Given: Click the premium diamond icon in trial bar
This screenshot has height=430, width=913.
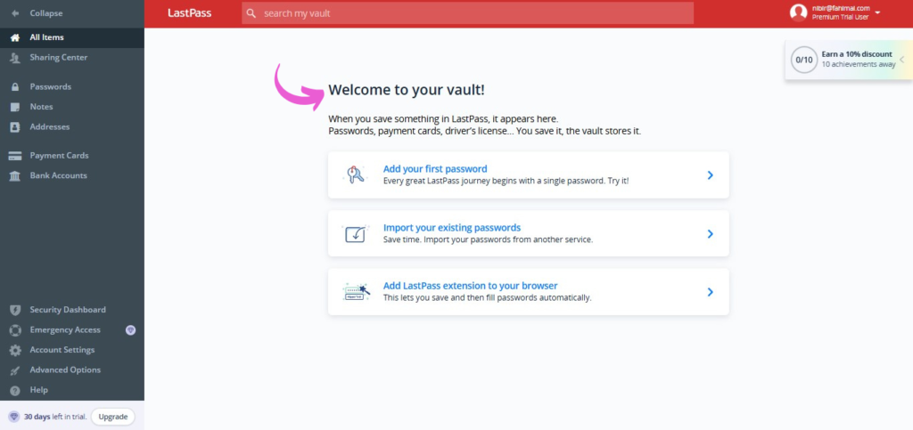Looking at the screenshot, I should pos(13,417).
